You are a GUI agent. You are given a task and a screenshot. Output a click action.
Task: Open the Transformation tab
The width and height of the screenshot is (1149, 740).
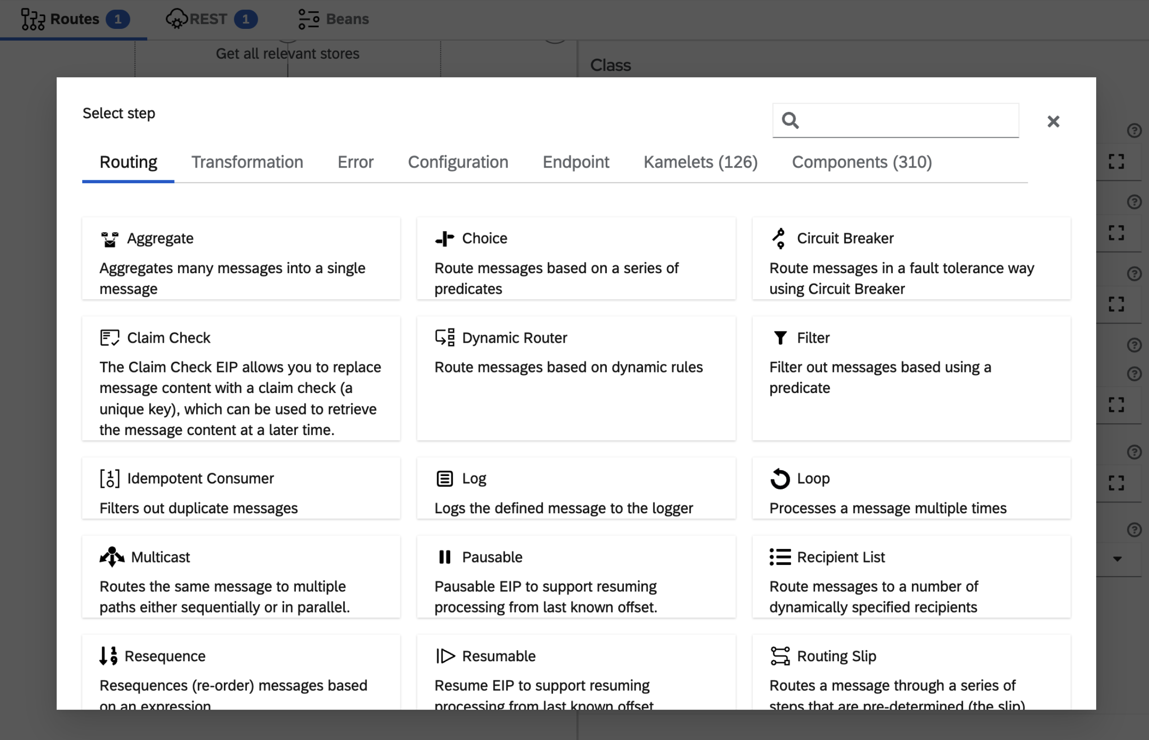pos(247,162)
